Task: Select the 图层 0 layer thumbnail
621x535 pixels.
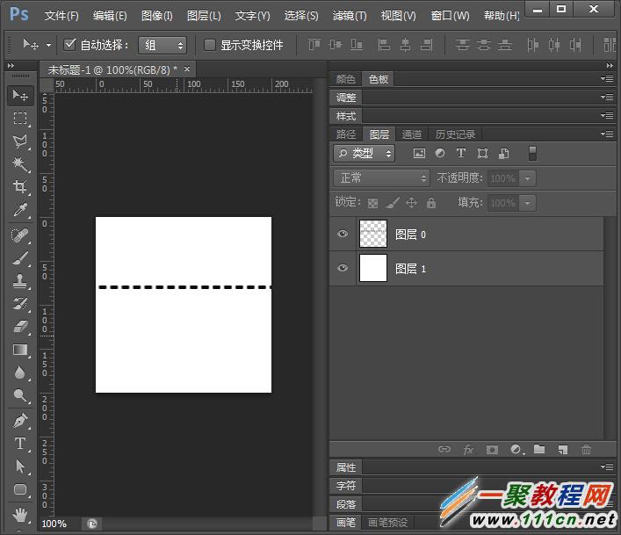Action: (373, 234)
